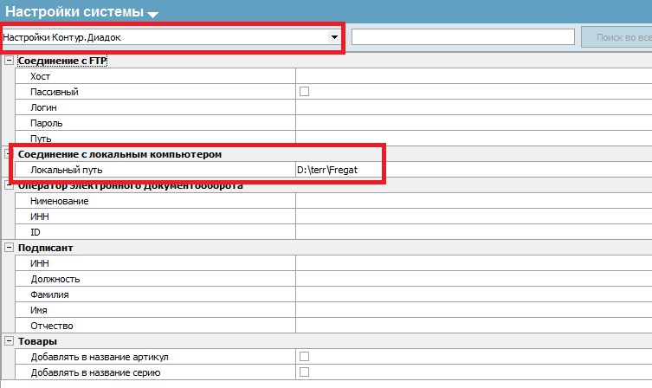The image size is (652, 388).
Task: Select the Пассивный row label
Action: (x=54, y=92)
